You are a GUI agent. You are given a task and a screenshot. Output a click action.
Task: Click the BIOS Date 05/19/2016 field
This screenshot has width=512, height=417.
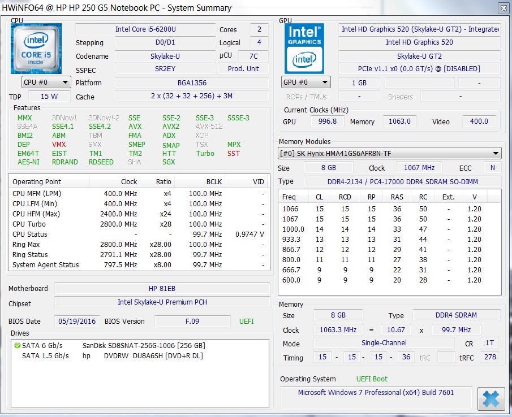coord(77,321)
